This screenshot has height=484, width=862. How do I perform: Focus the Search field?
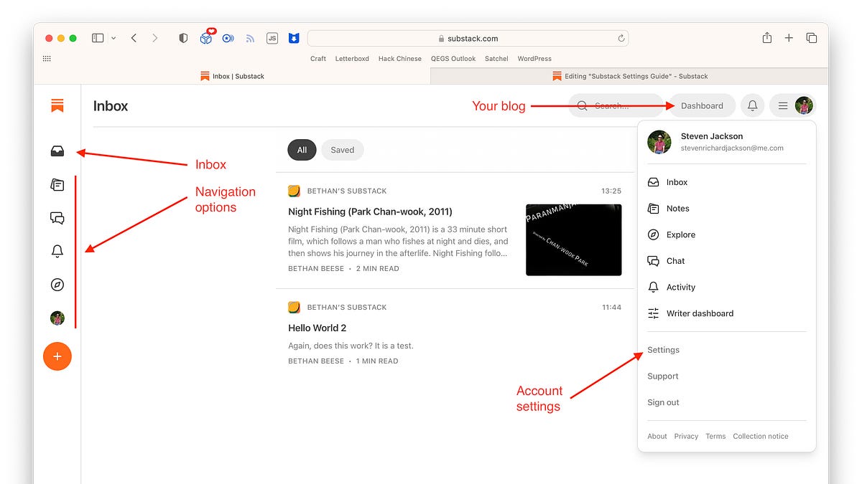616,105
